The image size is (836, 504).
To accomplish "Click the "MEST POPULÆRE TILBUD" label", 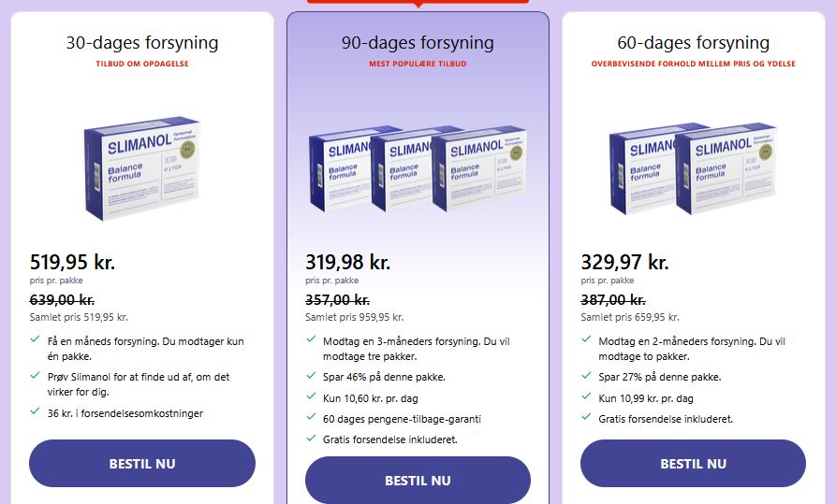I will [x=418, y=65].
